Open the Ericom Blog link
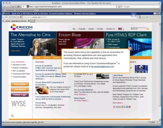The width and height of the screenshot is (163, 128). pyautogui.click(x=40, y=103)
